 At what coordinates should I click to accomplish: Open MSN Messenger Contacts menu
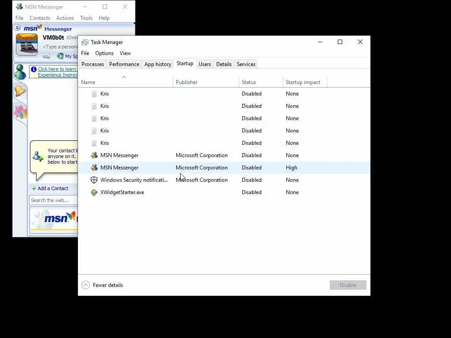coord(40,18)
